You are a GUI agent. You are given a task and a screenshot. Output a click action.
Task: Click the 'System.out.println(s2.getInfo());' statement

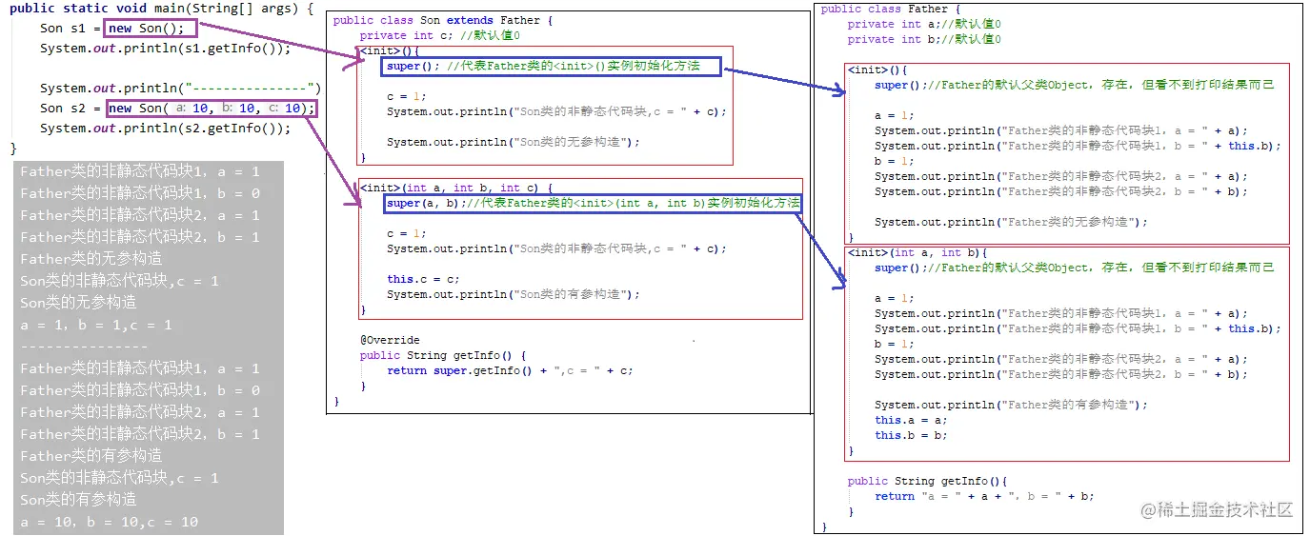165,129
